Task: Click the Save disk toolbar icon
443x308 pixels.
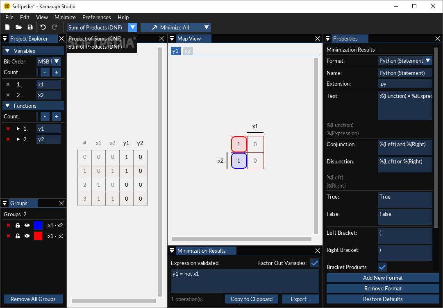Action: 30,27
